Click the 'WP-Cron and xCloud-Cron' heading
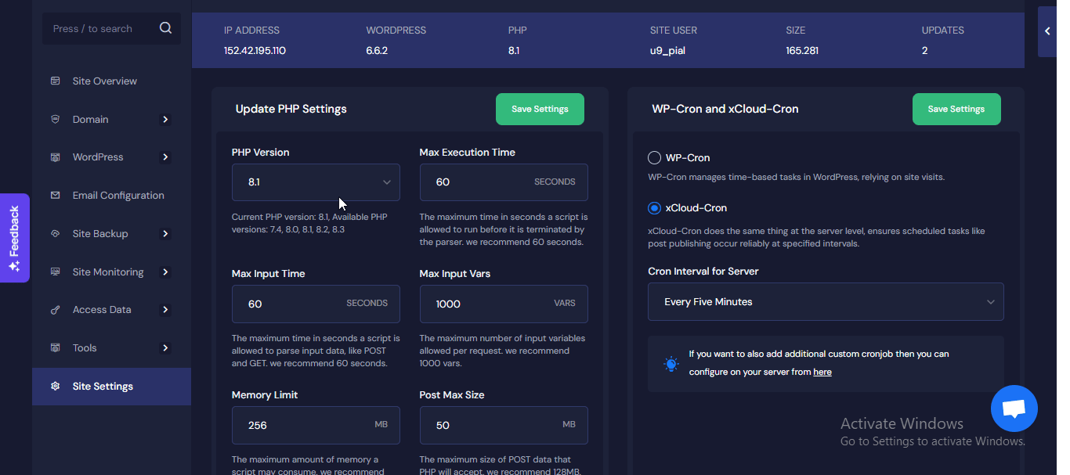 pos(725,110)
